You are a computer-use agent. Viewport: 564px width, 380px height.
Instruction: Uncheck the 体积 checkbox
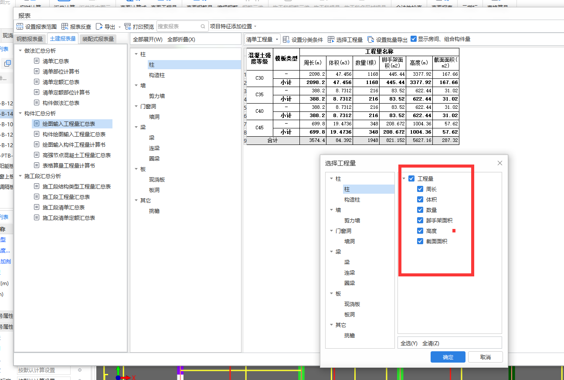pyautogui.click(x=420, y=199)
